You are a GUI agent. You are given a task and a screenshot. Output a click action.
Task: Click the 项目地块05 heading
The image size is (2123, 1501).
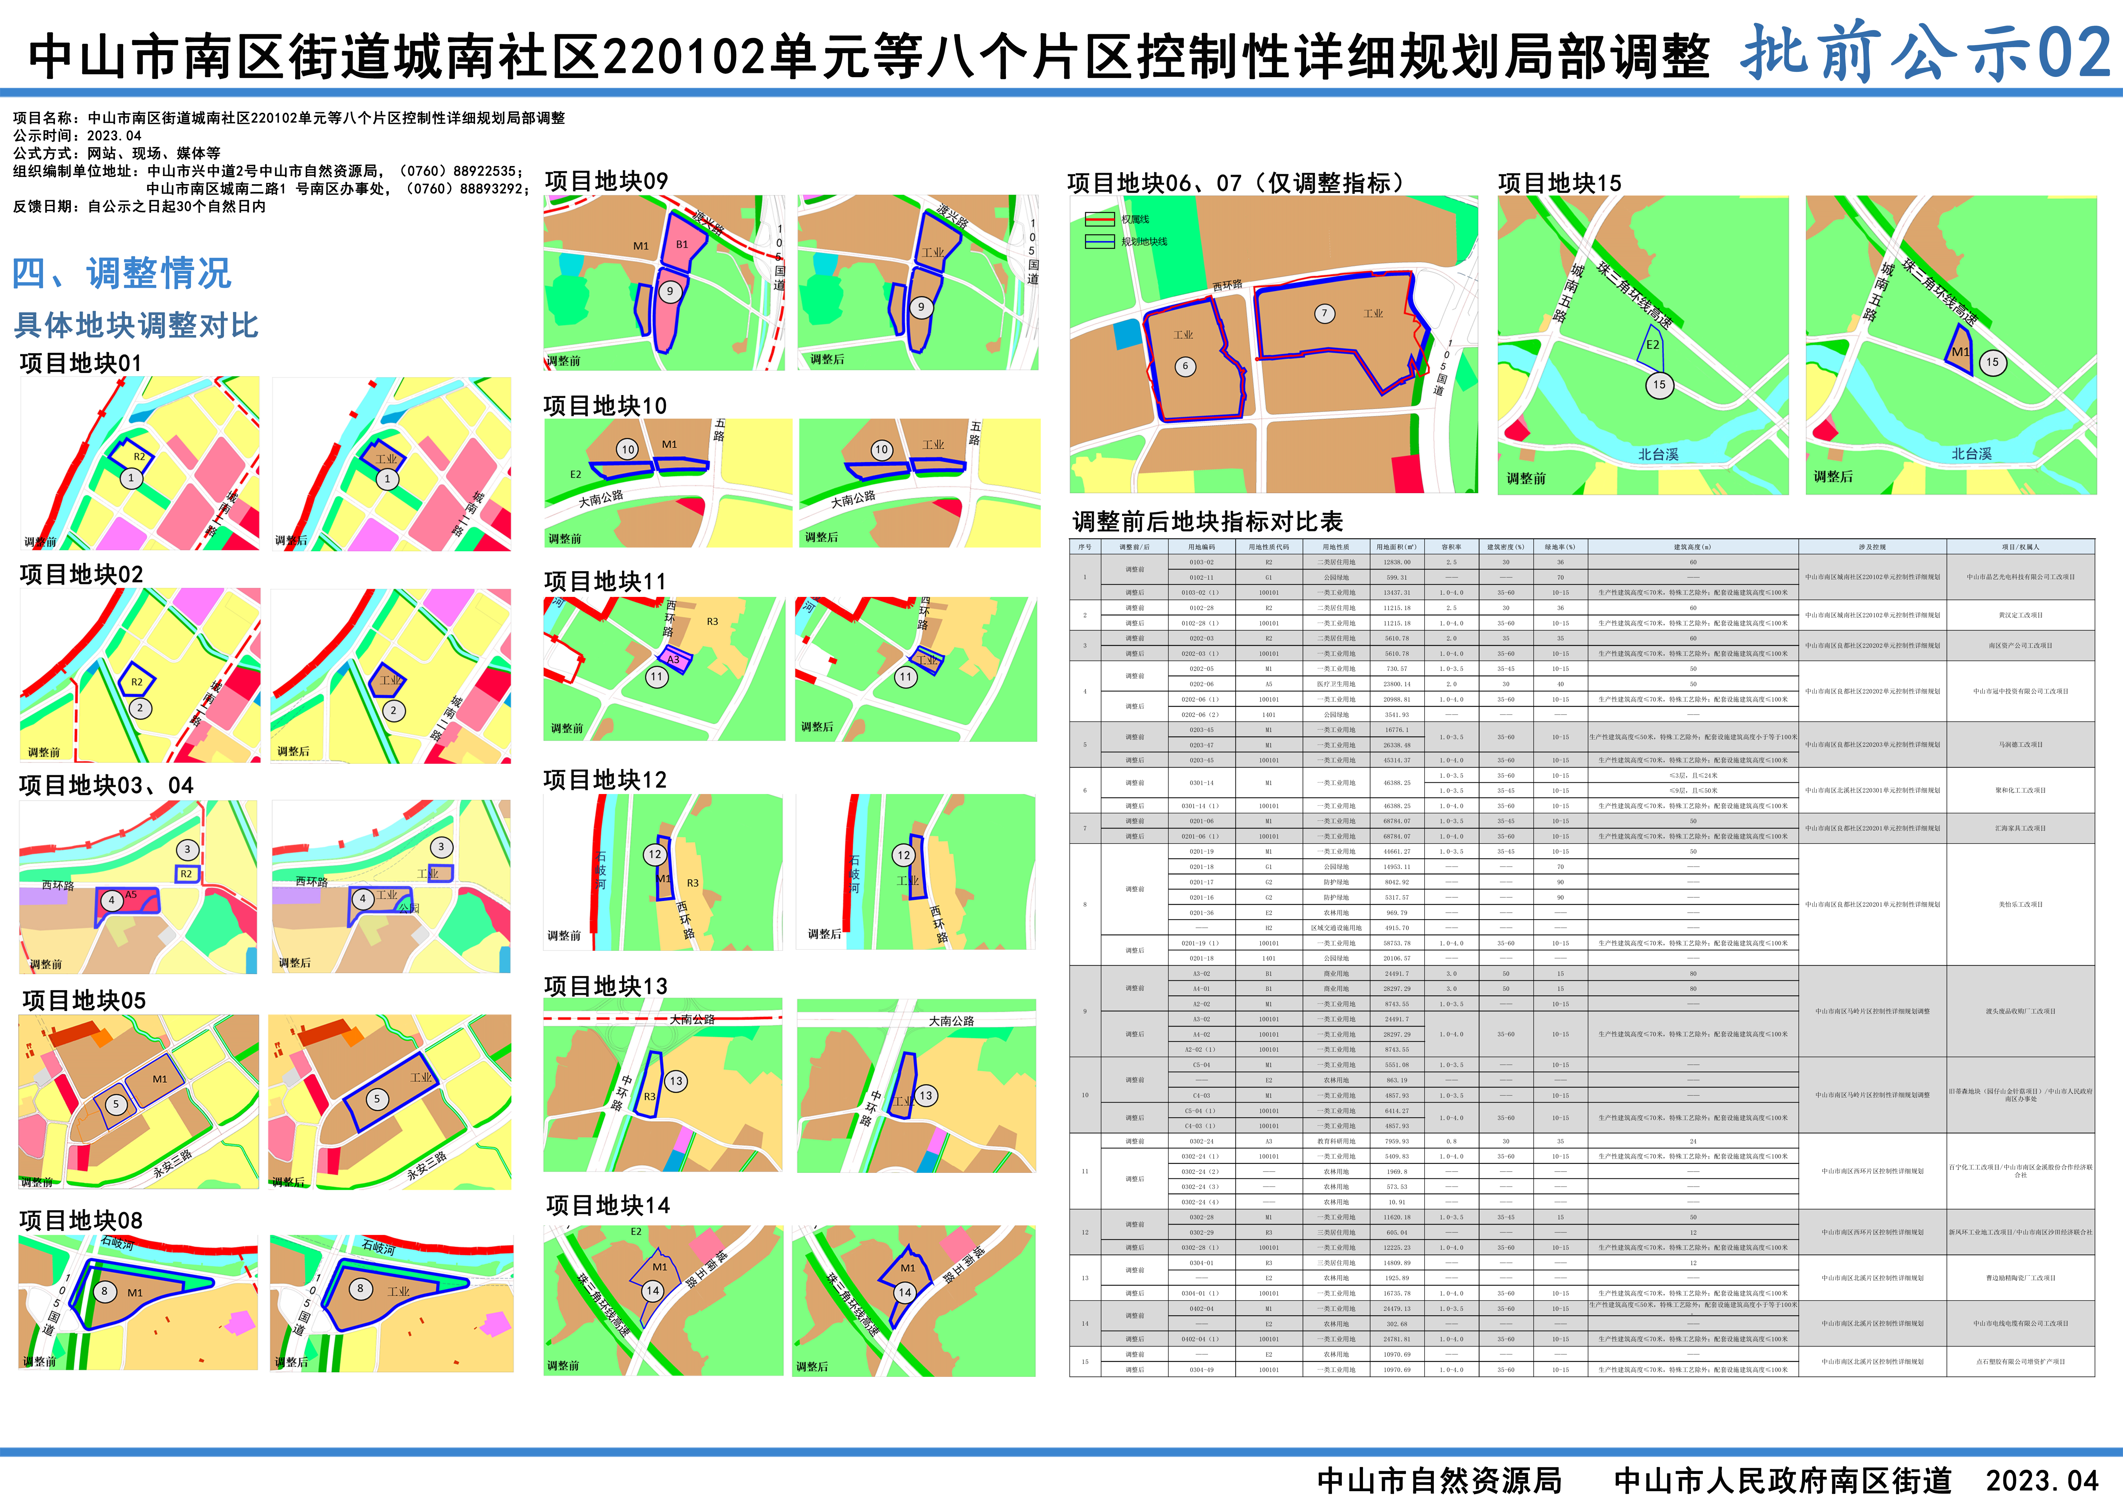pos(84,1000)
